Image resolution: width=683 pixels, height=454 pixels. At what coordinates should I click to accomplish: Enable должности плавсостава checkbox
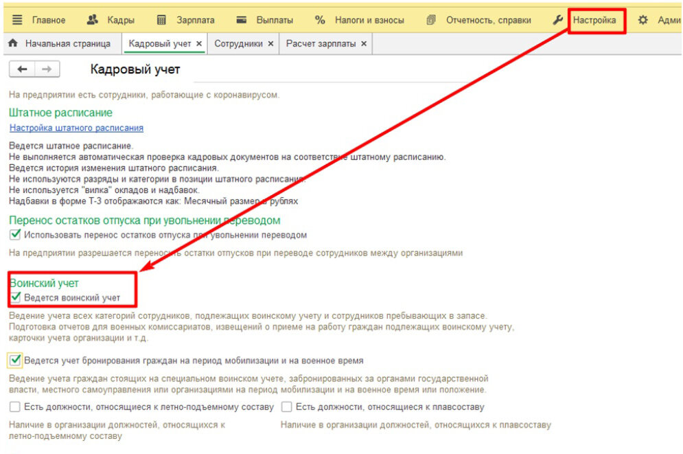pos(286,407)
